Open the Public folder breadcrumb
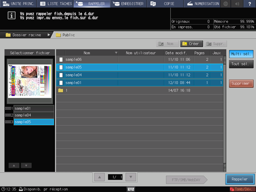Screen dimensions: 256x192 pyautogui.click(x=65, y=35)
